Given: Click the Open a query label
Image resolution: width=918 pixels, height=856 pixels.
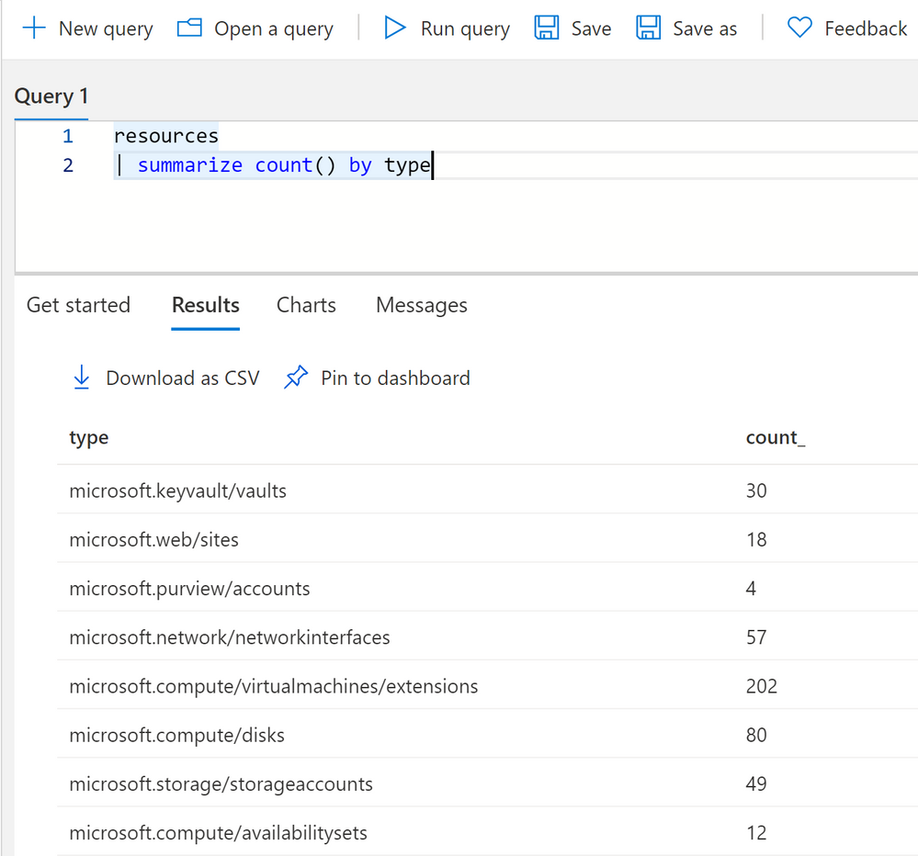Looking at the screenshot, I should click(274, 28).
